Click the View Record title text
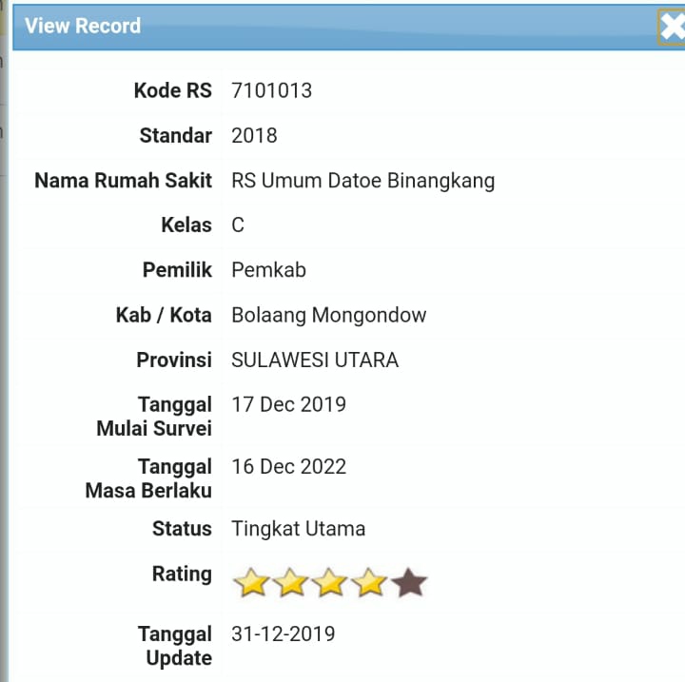 pyautogui.click(x=83, y=26)
